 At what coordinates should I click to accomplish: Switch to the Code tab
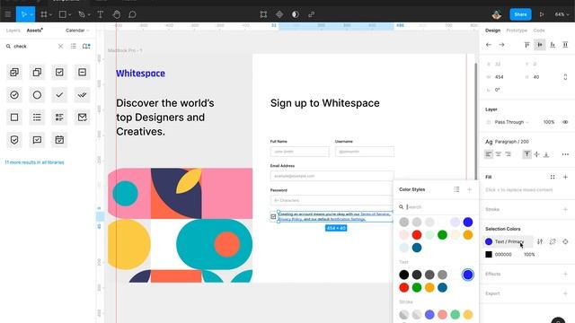pyautogui.click(x=539, y=31)
